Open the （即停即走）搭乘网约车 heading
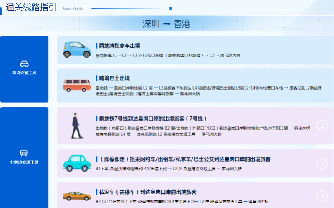 pos(185,159)
